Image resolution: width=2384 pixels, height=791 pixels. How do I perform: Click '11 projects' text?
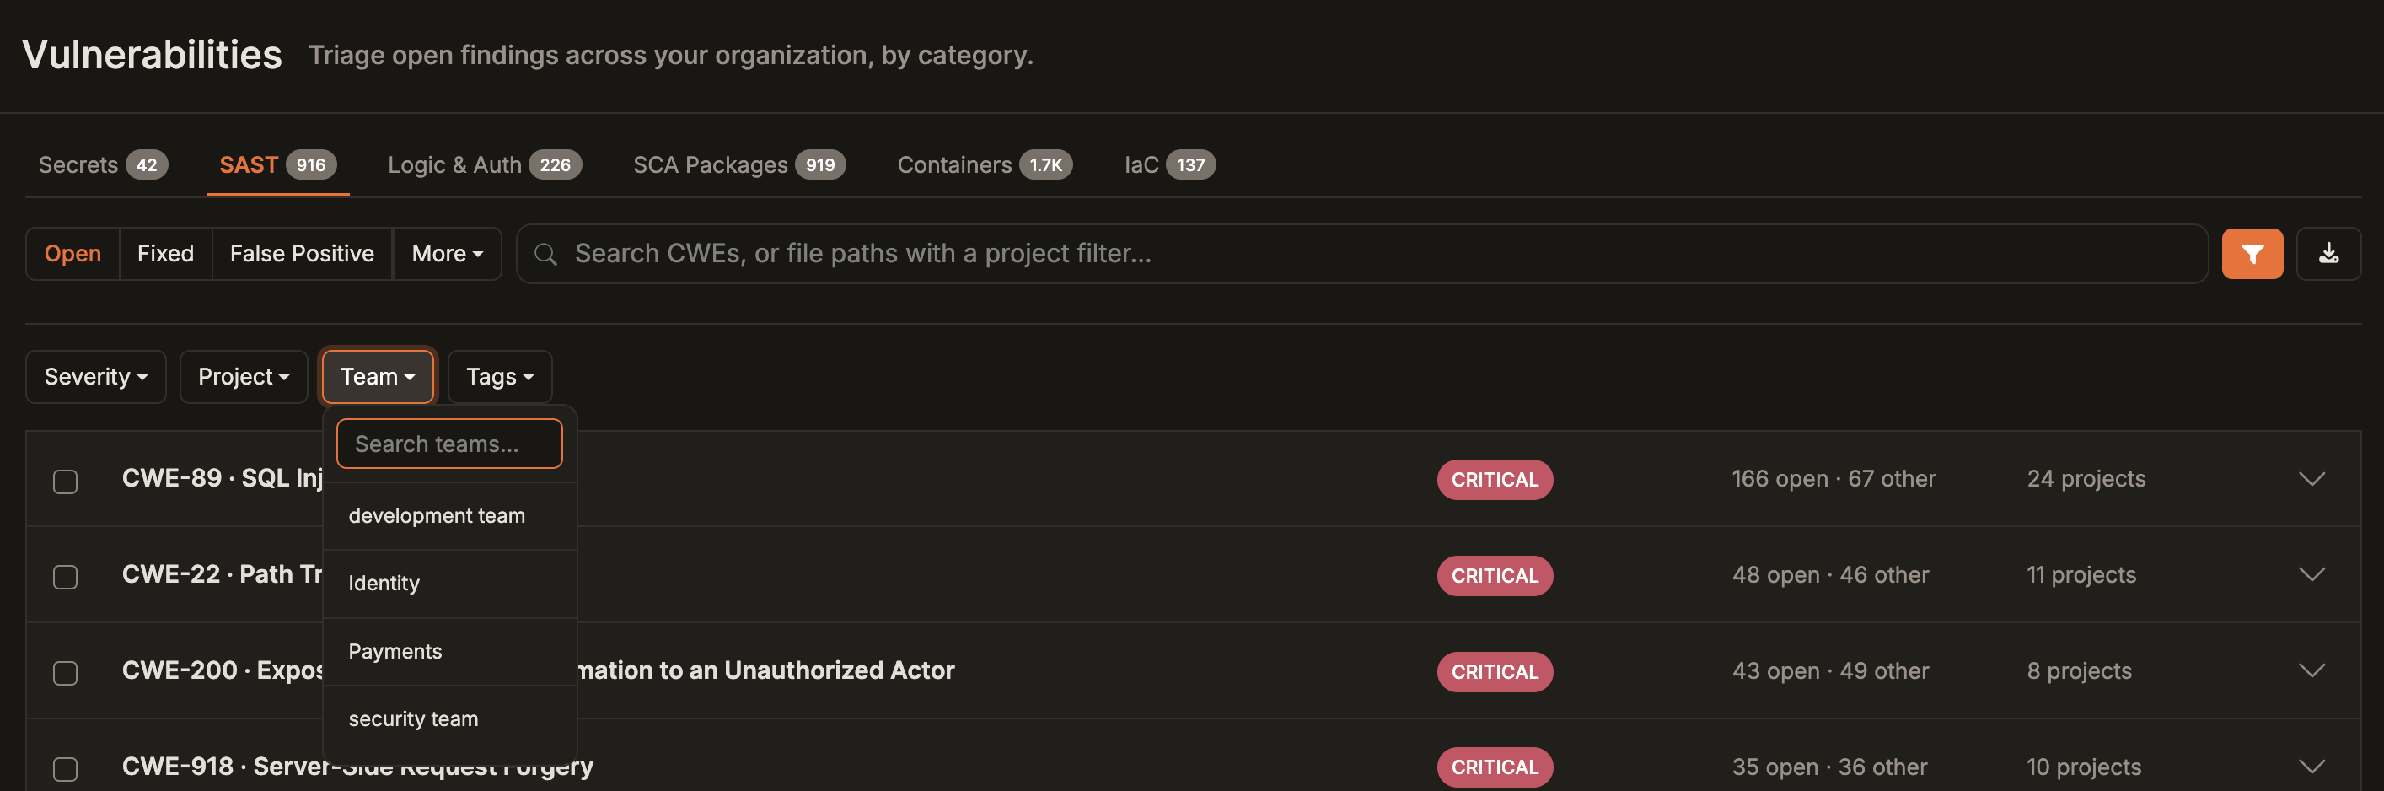[x=2081, y=575]
